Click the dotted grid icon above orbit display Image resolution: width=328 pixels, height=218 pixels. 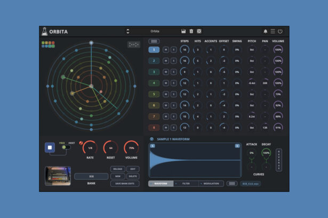pos(134,45)
